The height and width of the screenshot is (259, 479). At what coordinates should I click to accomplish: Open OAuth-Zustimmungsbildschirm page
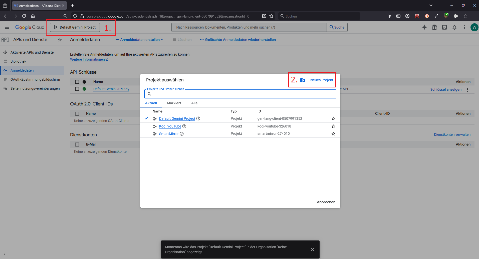32,79
